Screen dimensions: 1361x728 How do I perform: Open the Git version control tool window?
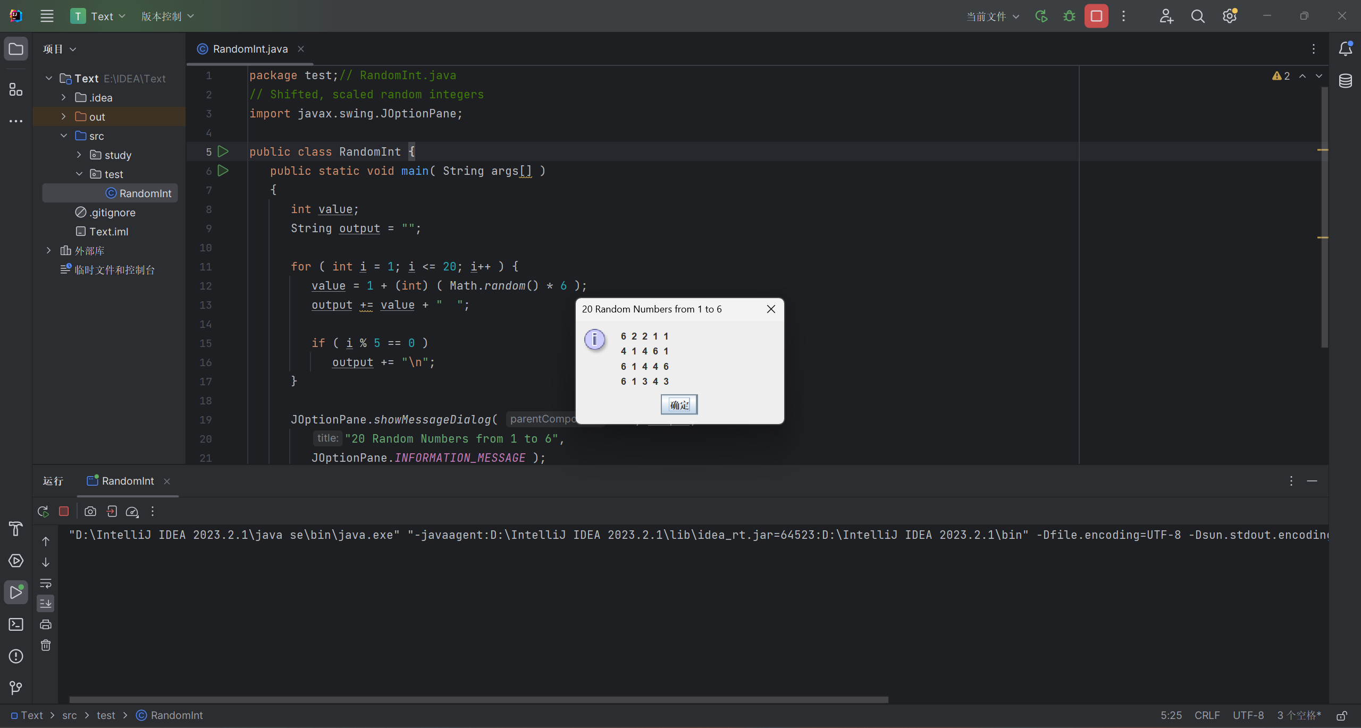[x=16, y=688]
